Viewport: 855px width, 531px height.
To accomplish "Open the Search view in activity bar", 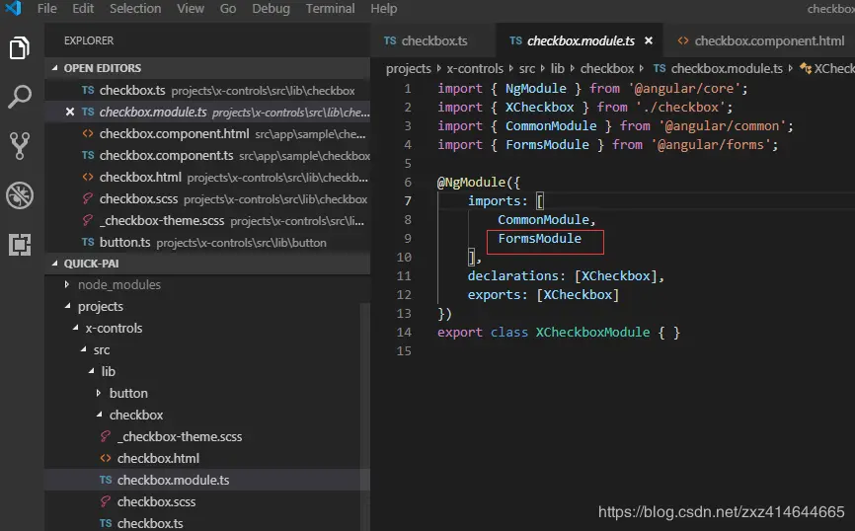I will click(x=20, y=97).
